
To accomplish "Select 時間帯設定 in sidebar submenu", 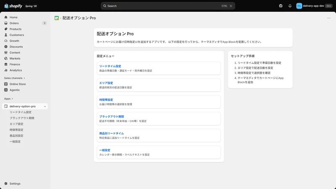I will tap(16, 130).
